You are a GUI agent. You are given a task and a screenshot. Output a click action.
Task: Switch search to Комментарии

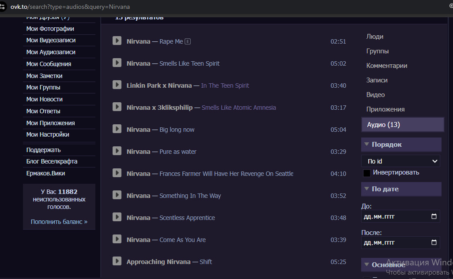click(x=387, y=66)
